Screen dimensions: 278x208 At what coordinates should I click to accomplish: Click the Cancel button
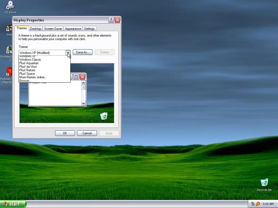87,133
